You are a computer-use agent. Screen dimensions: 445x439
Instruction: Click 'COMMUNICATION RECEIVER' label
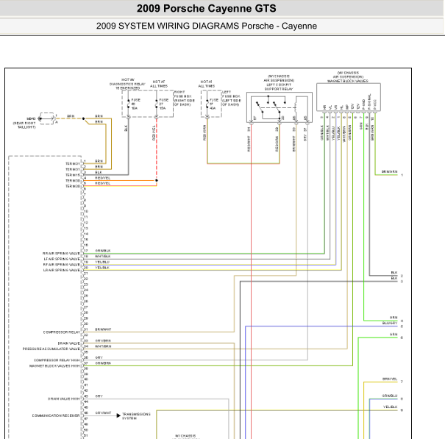pyautogui.click(x=56, y=415)
